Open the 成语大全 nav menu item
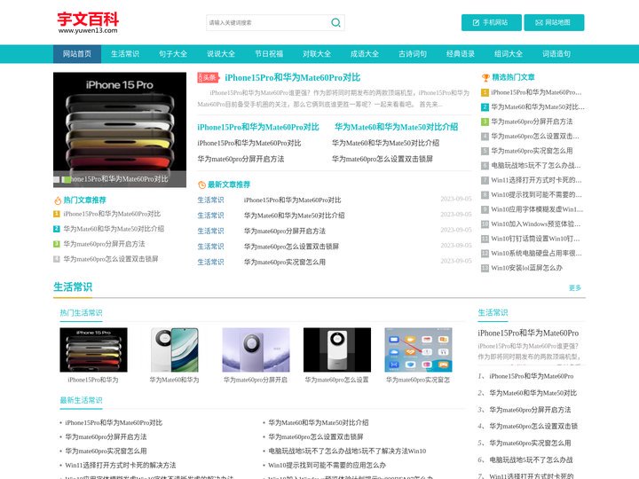Screen dimensions: 639x479 click(365, 54)
